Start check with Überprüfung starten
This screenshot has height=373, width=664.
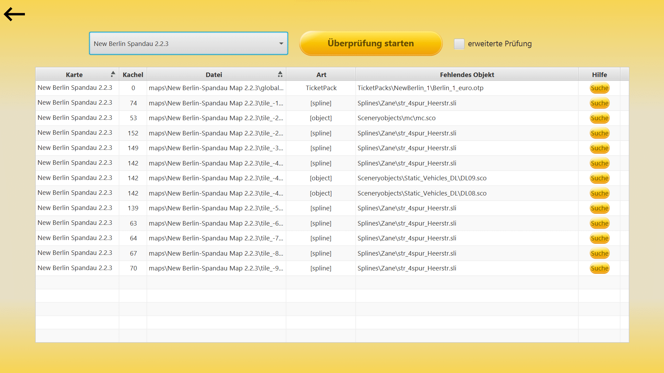click(x=371, y=44)
